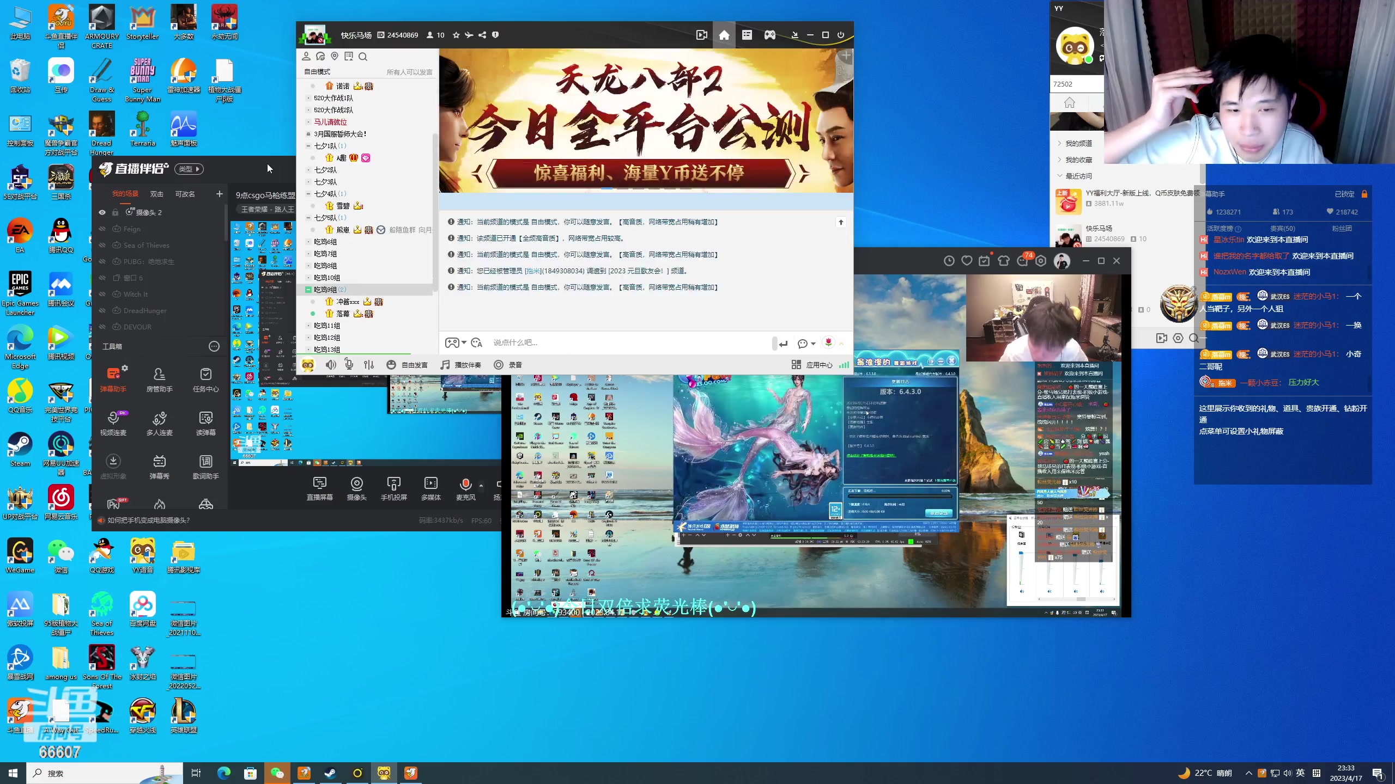This screenshot has width=1395, height=784.
Task: Open 如何把手机变成电脑摄像头? help link
Action: (x=148, y=520)
